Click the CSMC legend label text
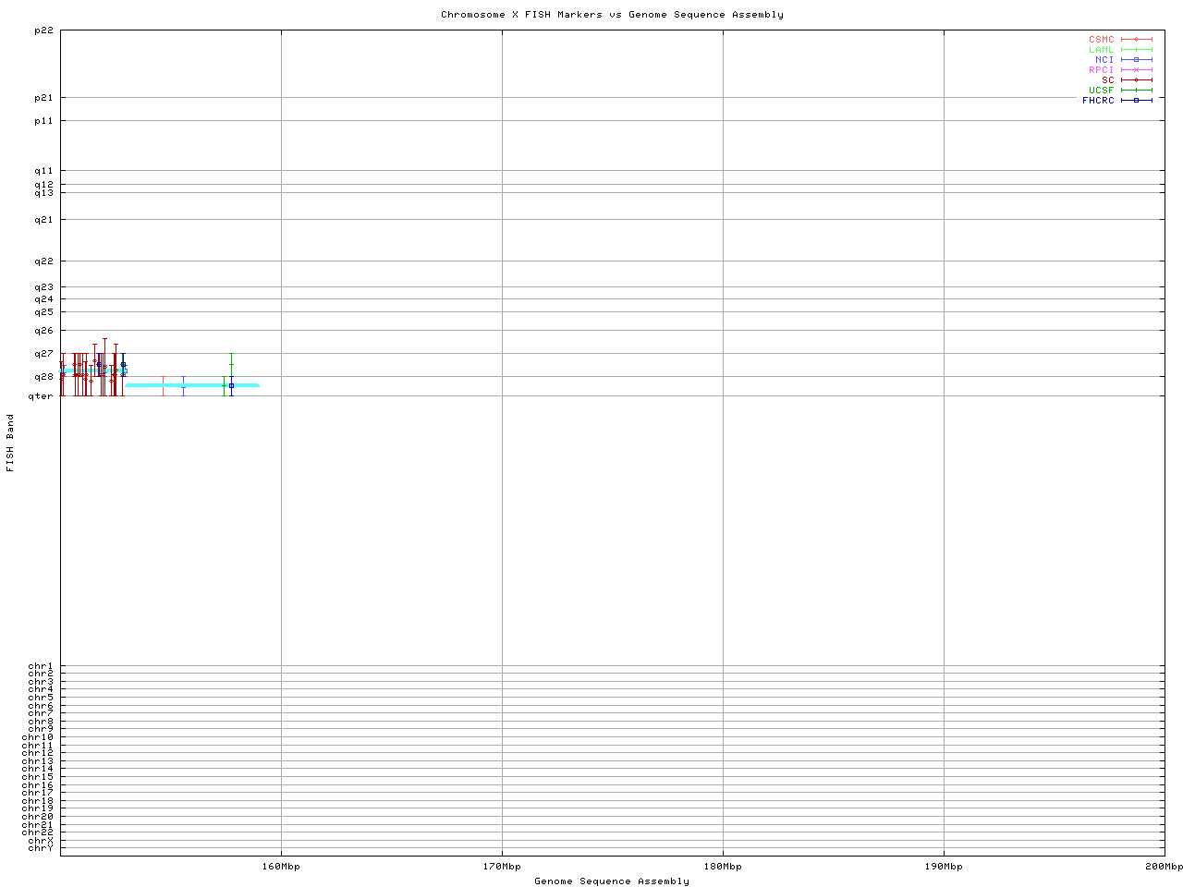The image size is (1183, 887). (x=1101, y=40)
